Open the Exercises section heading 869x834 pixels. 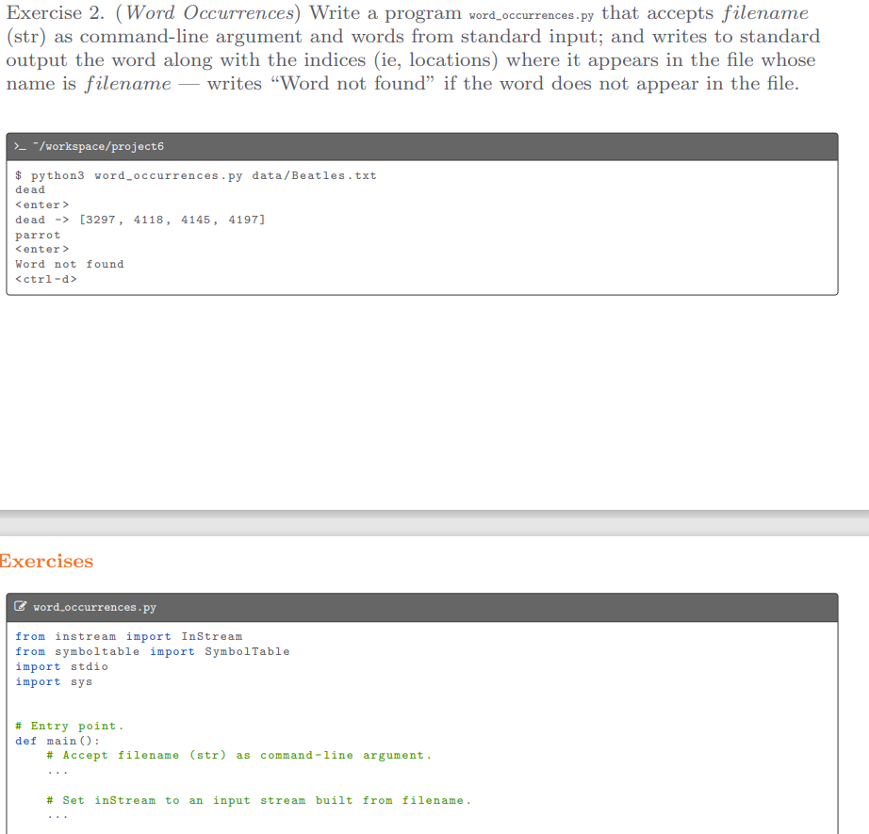45,561
